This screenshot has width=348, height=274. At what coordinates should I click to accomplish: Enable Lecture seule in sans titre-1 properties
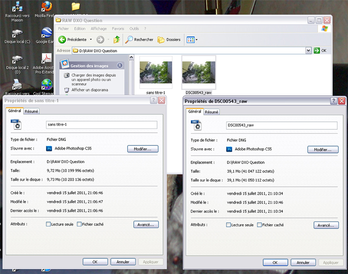point(48,224)
